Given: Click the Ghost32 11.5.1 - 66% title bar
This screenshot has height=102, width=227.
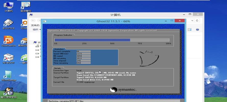Looking at the screenshot, I should click(x=113, y=21).
